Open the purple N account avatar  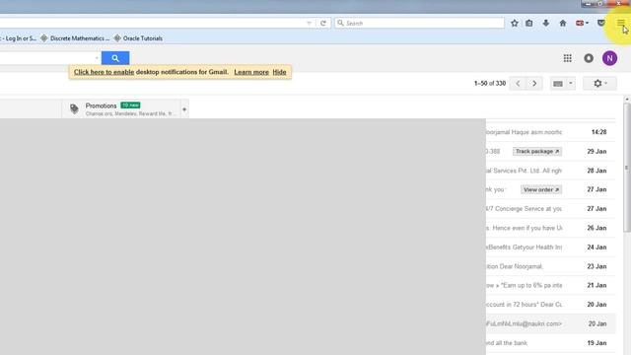click(609, 58)
